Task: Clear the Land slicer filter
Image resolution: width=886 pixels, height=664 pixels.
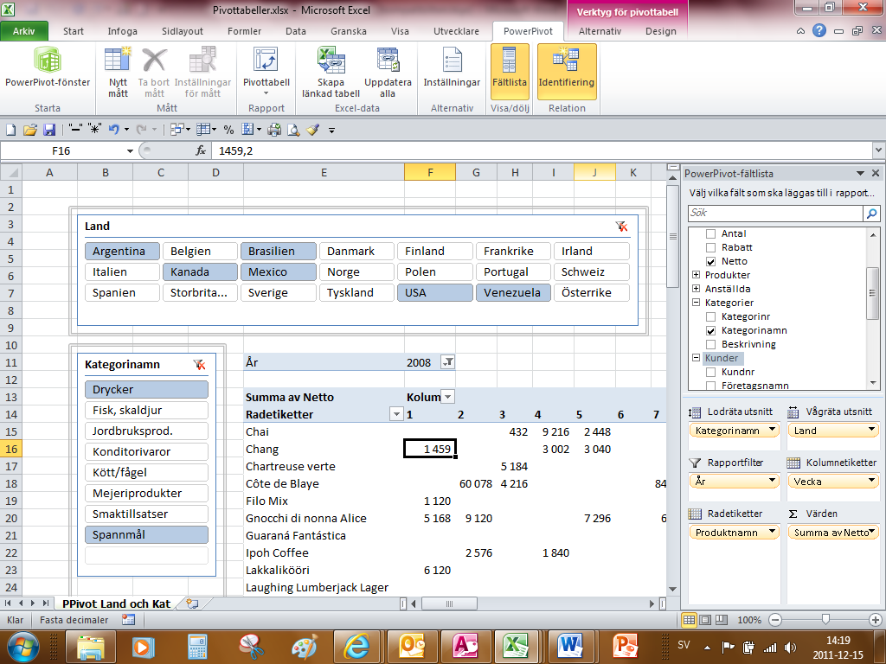Action: pyautogui.click(x=621, y=227)
